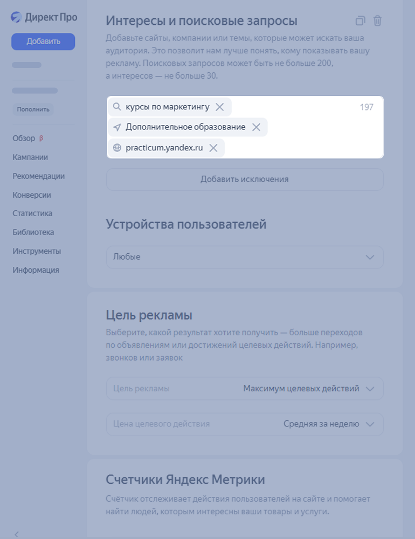Collapse the sidebar with the arrow
415x539 pixels.
click(17, 534)
